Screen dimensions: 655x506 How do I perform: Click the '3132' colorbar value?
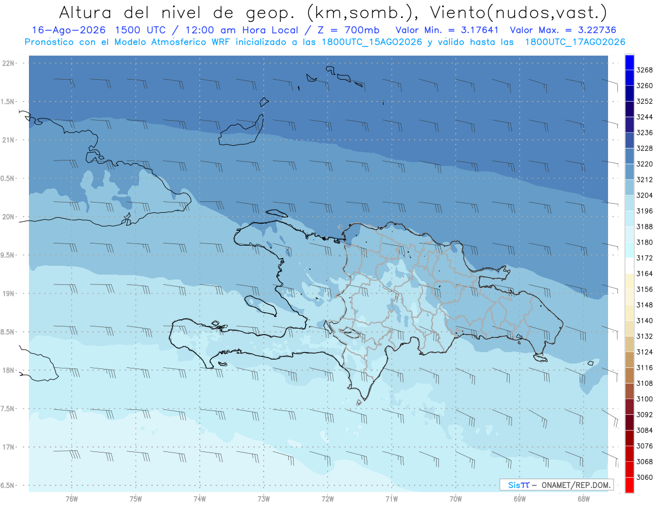click(x=644, y=336)
